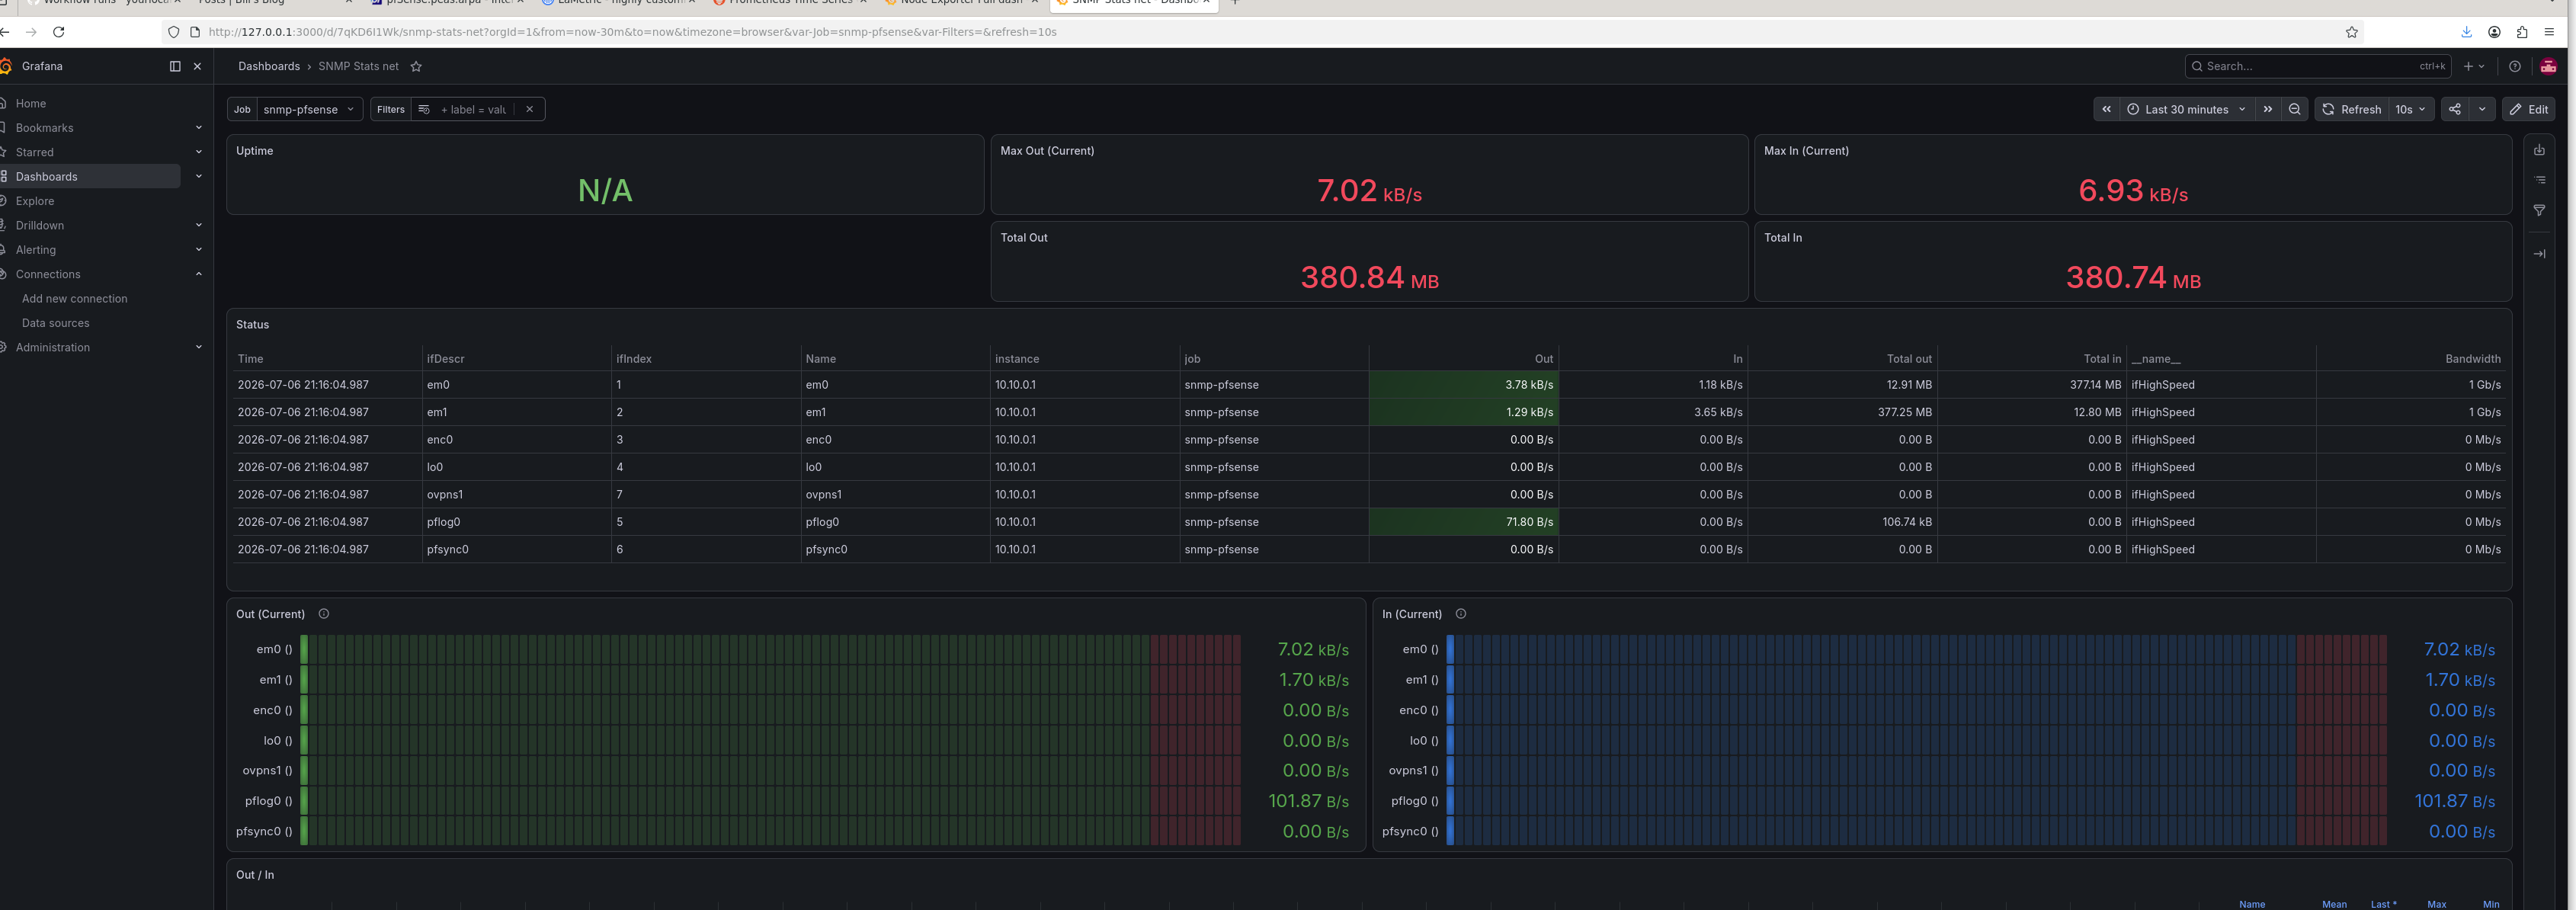Click the Dashboards breadcrumb link

269,66
